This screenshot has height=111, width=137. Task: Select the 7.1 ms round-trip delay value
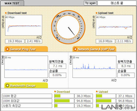coord(58,66)
